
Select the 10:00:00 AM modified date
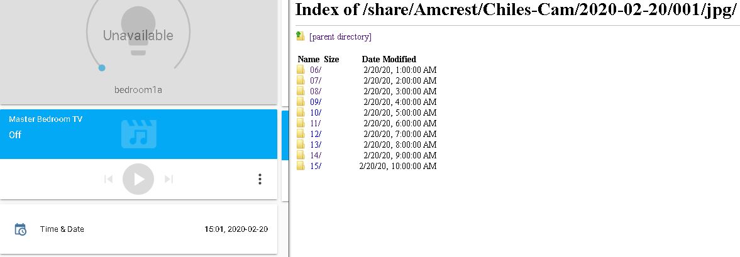[x=398, y=166]
